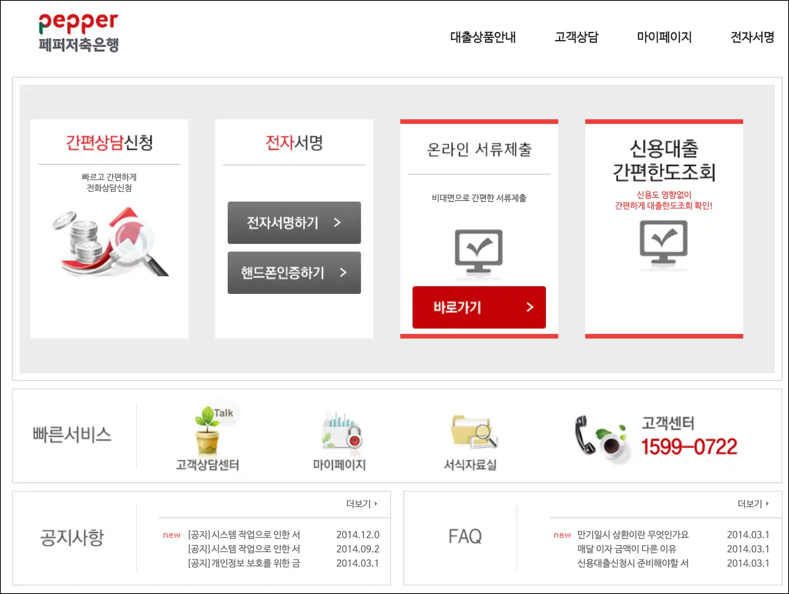Expand 더보기 for FAQ list
The height and width of the screenshot is (594, 789).
coord(753,504)
